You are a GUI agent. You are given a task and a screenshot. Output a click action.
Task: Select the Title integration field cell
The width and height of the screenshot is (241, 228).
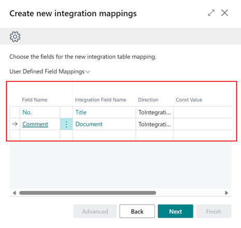click(x=104, y=112)
